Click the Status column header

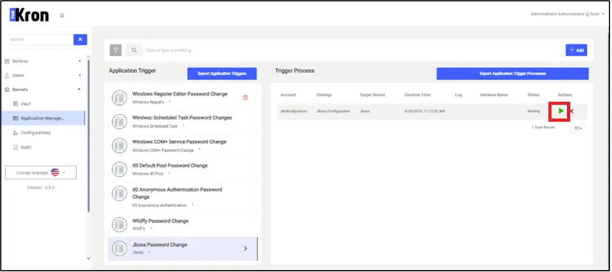(533, 95)
